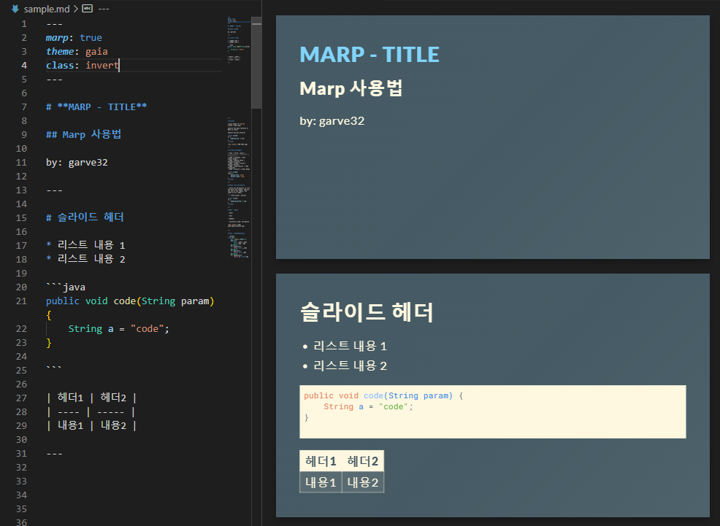This screenshot has width=720, height=526.
Task: Click 'public void code(String param)' source line
Action: pyautogui.click(x=130, y=301)
